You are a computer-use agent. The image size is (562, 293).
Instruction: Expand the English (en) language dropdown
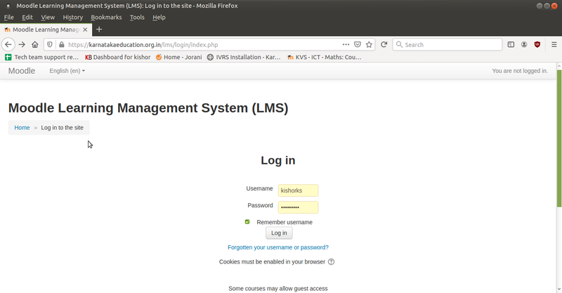point(67,71)
